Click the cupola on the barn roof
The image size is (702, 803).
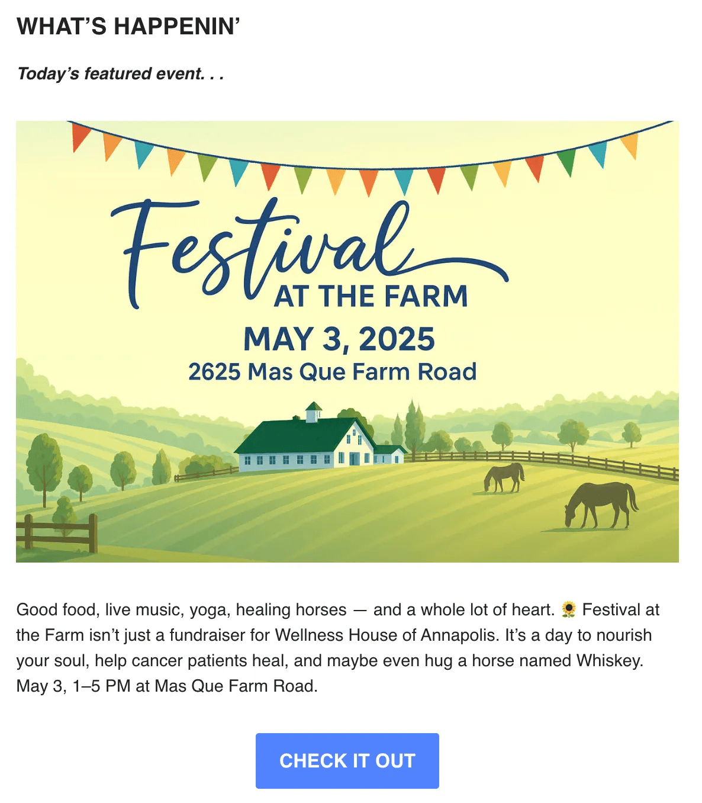click(x=314, y=412)
